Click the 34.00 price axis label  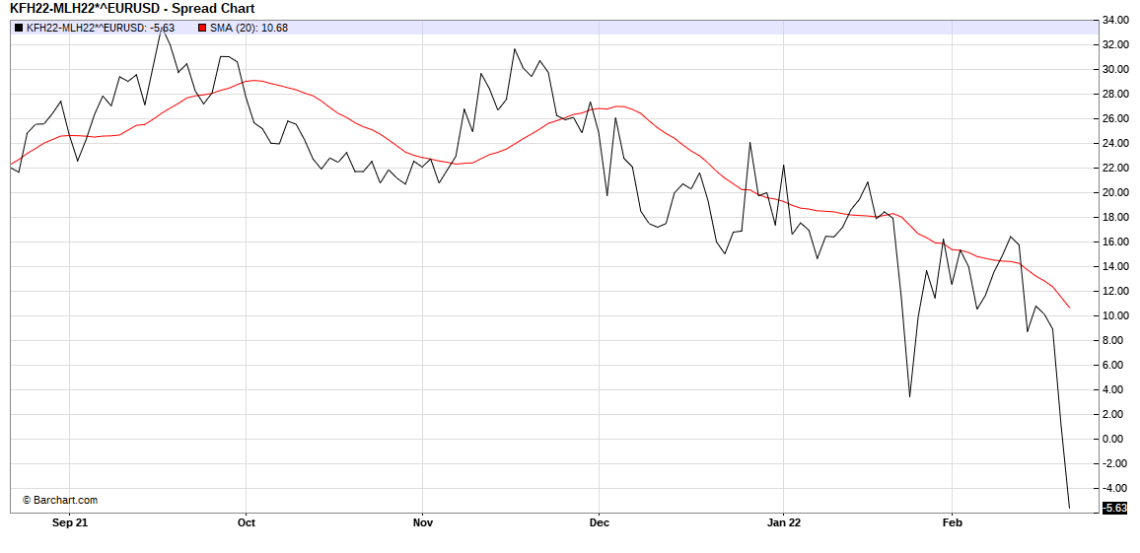1115,21
